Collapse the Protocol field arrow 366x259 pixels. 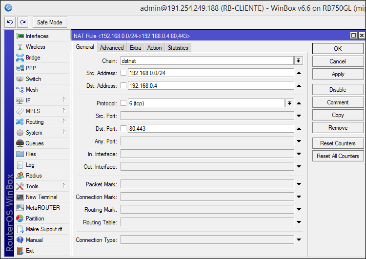coord(299,103)
